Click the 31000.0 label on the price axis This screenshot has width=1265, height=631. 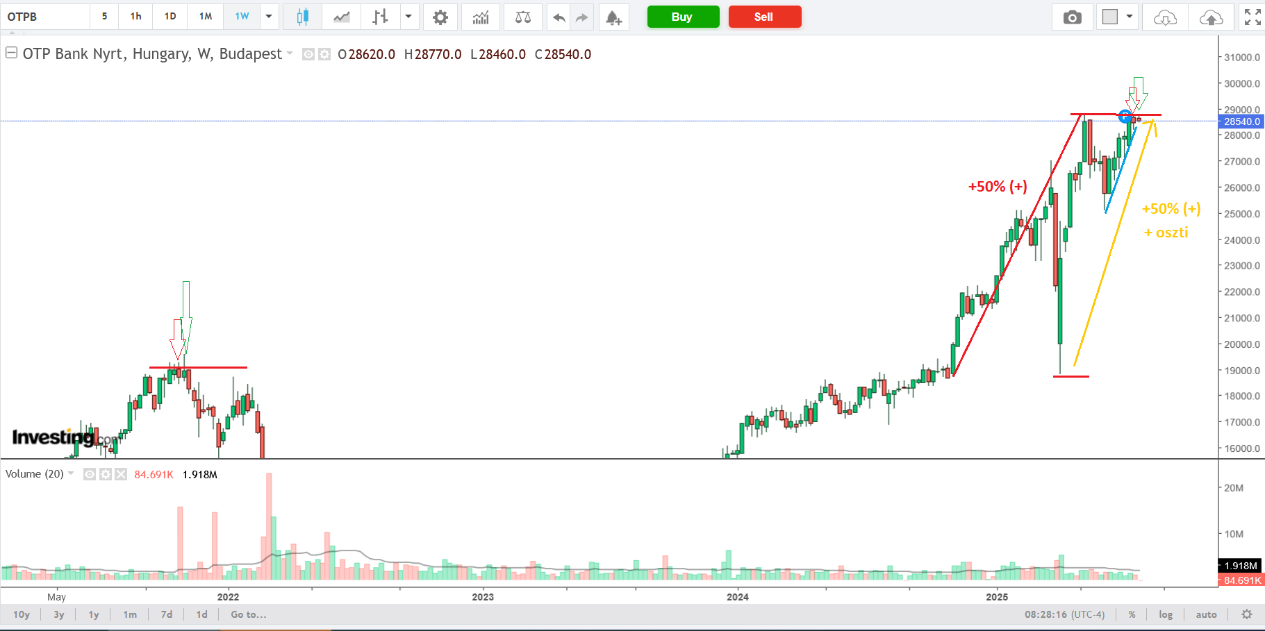(x=1242, y=58)
